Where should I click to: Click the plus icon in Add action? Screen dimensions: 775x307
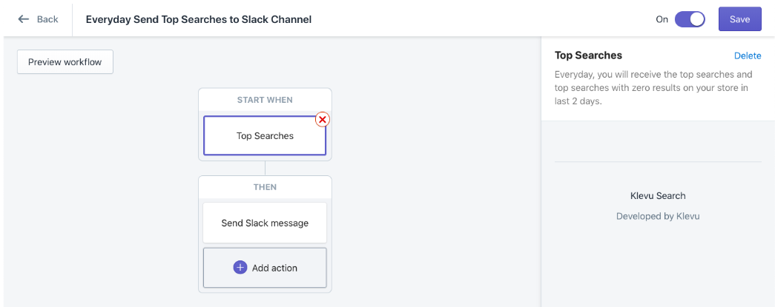point(240,268)
